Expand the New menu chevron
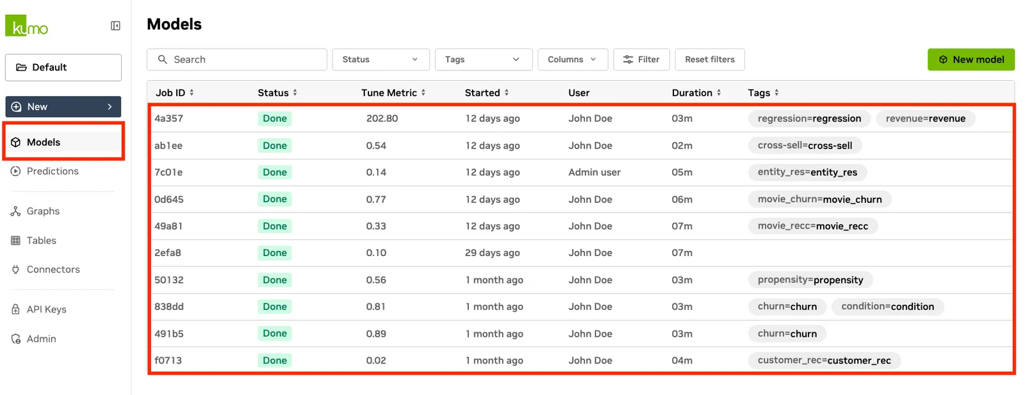Screen dimensions: 1025x395 point(110,107)
